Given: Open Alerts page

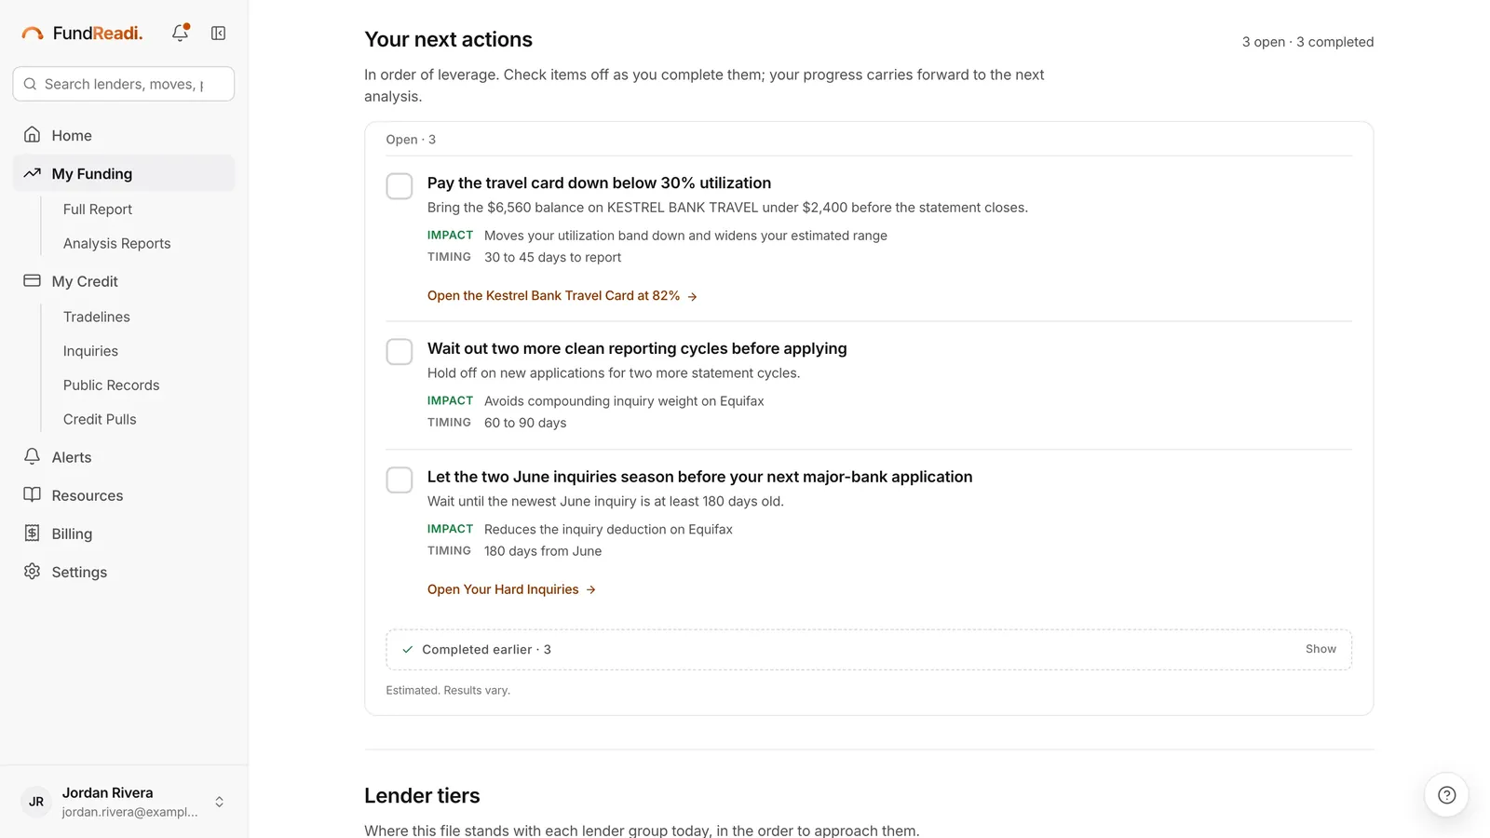Looking at the screenshot, I should pos(124,457).
